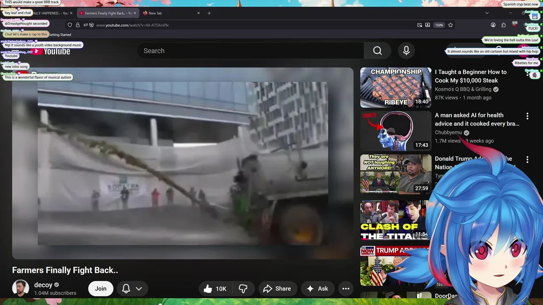Reset the 150% zoom indicator
Screen dimensions: 543x305
[x=439, y=25]
